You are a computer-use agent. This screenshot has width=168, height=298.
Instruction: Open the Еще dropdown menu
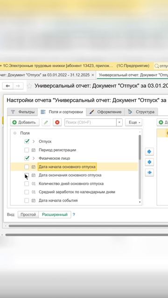point(134,122)
